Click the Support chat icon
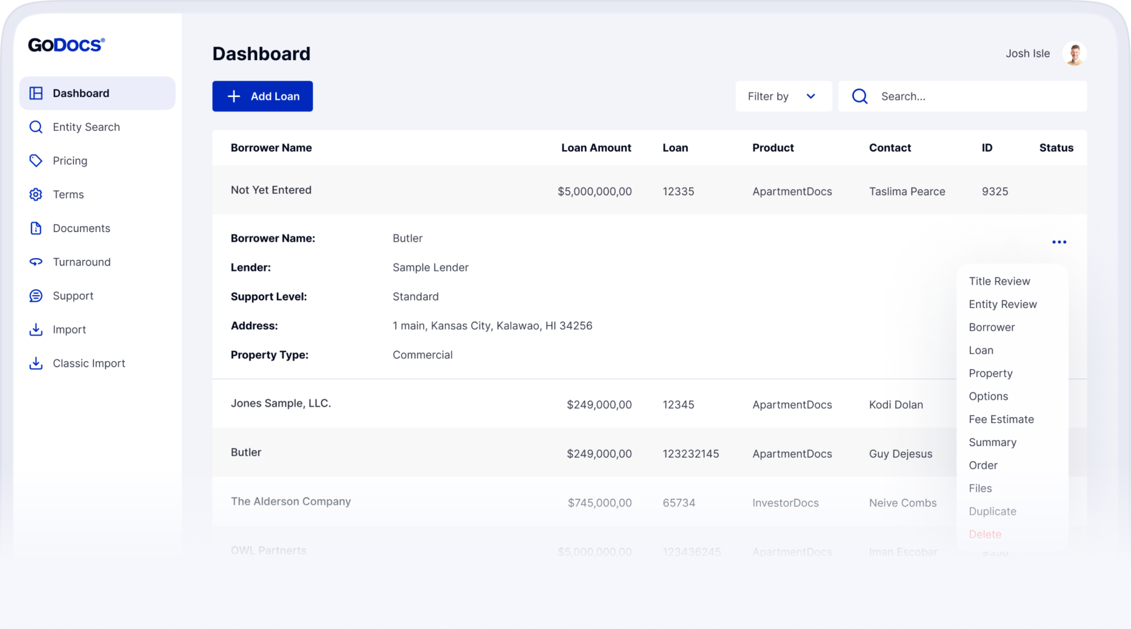Viewport: 1131px width, 629px height. pyautogui.click(x=36, y=295)
